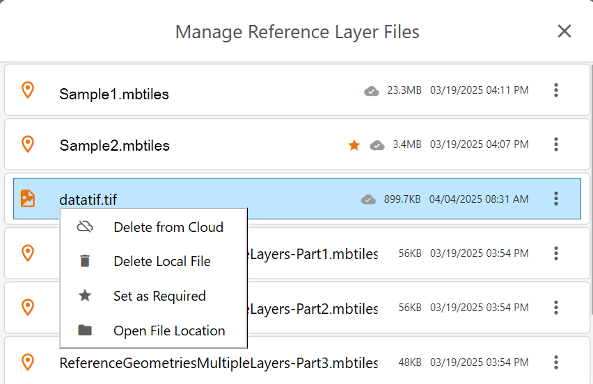Choose Set as Required menu option
The height and width of the screenshot is (384, 593).
tap(159, 296)
